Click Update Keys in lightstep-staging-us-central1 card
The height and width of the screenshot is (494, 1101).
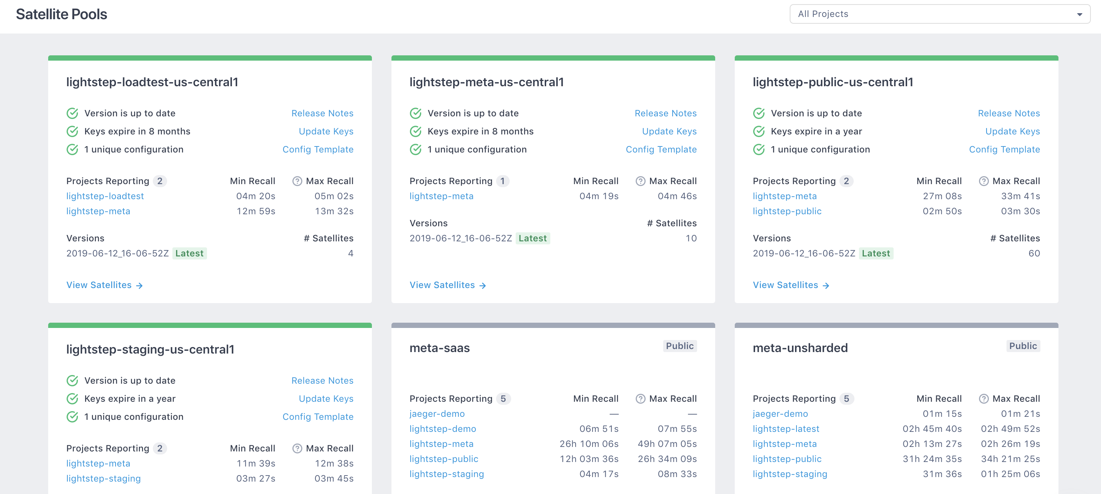[326, 399]
